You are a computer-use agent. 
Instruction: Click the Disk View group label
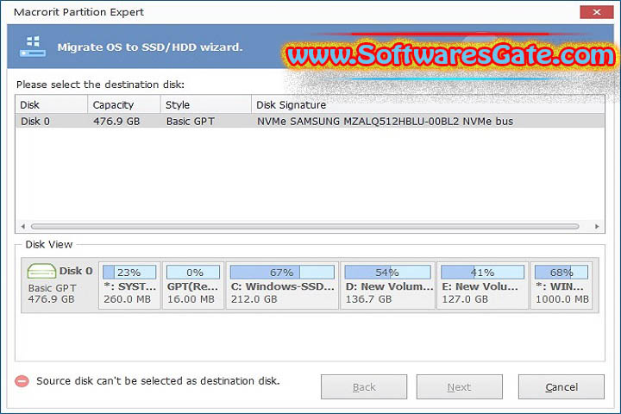(49, 244)
